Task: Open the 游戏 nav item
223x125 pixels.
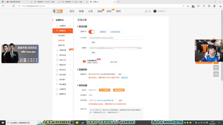Action: pyautogui.click(x=109, y=11)
